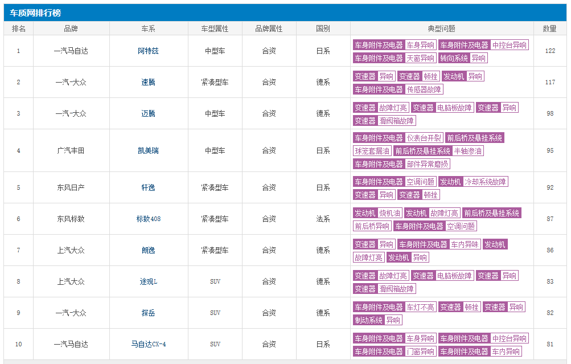Click the quantity value 122
Screen dimensions: 571x364
point(550,51)
